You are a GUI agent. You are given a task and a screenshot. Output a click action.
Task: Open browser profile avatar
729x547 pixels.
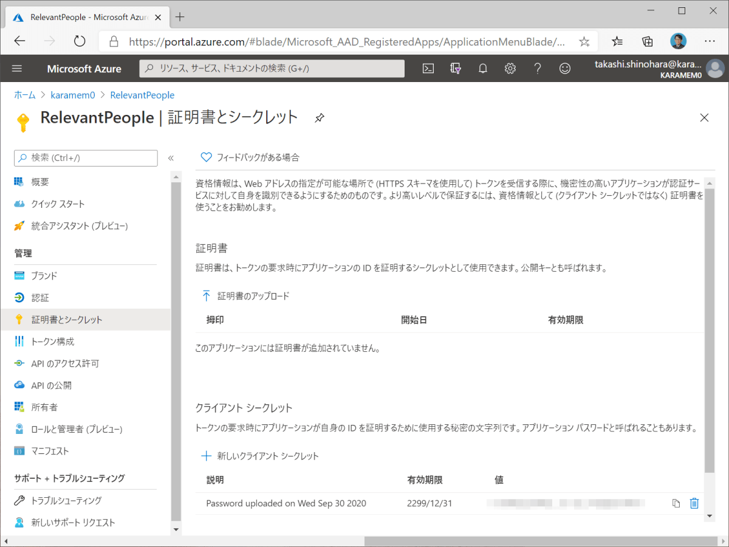coord(679,41)
